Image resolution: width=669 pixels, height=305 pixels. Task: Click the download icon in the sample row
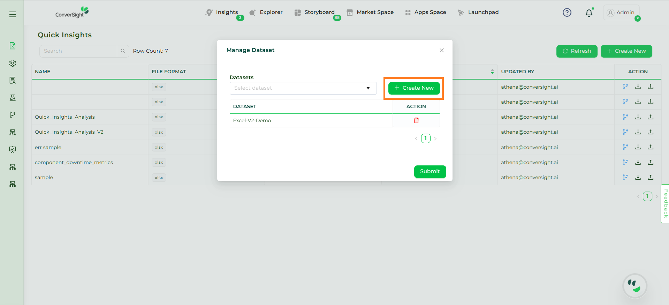(638, 177)
